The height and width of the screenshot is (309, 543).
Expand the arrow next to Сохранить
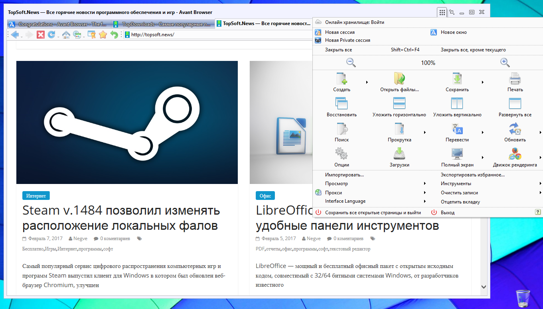(x=483, y=82)
